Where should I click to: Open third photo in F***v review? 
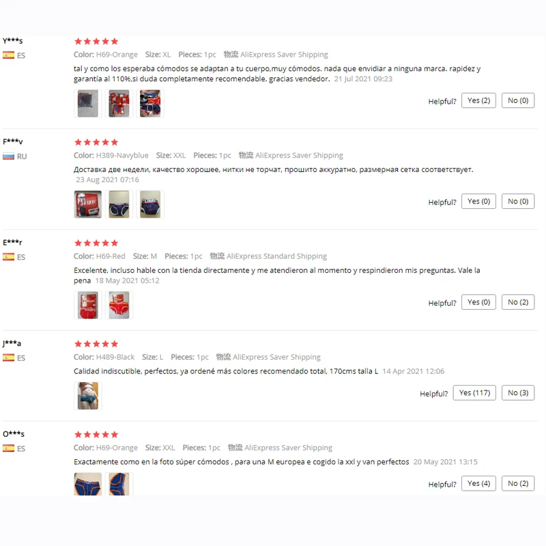pyautogui.click(x=150, y=204)
